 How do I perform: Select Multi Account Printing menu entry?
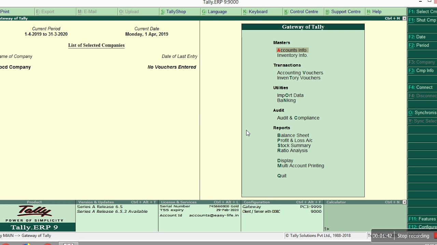point(301,166)
